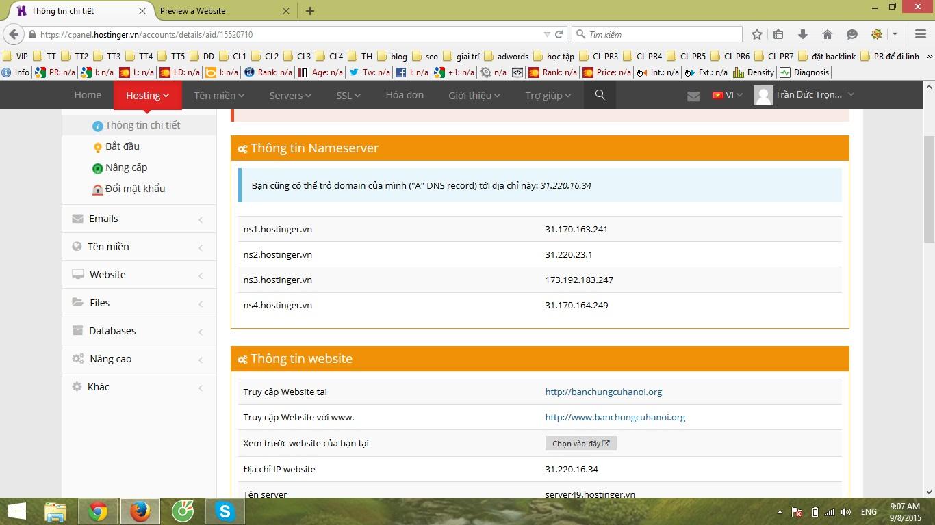Click the search magnifier in navbar
This screenshot has width=935, height=525.
tap(600, 95)
